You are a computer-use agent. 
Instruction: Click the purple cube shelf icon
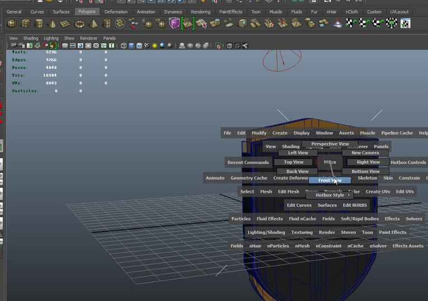pyautogui.click(x=175, y=23)
